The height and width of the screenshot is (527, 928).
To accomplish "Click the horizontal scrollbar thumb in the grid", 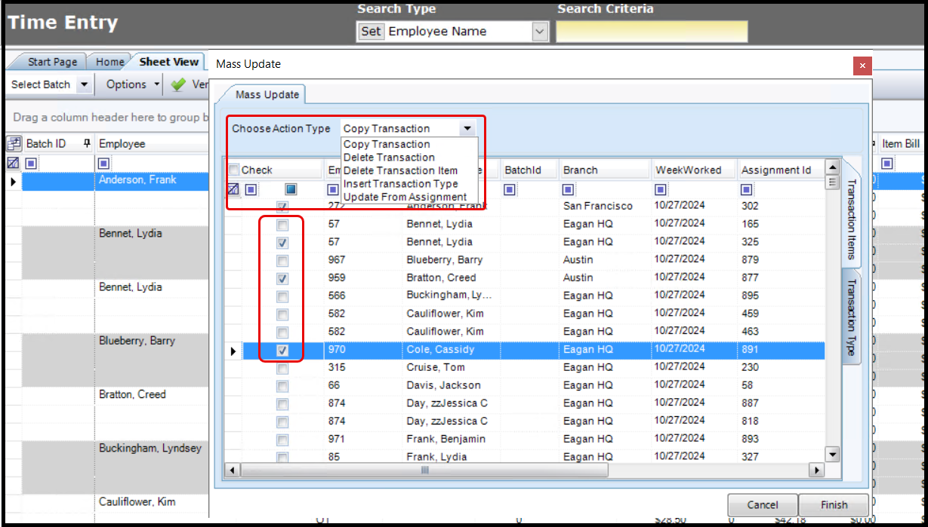I will [424, 470].
